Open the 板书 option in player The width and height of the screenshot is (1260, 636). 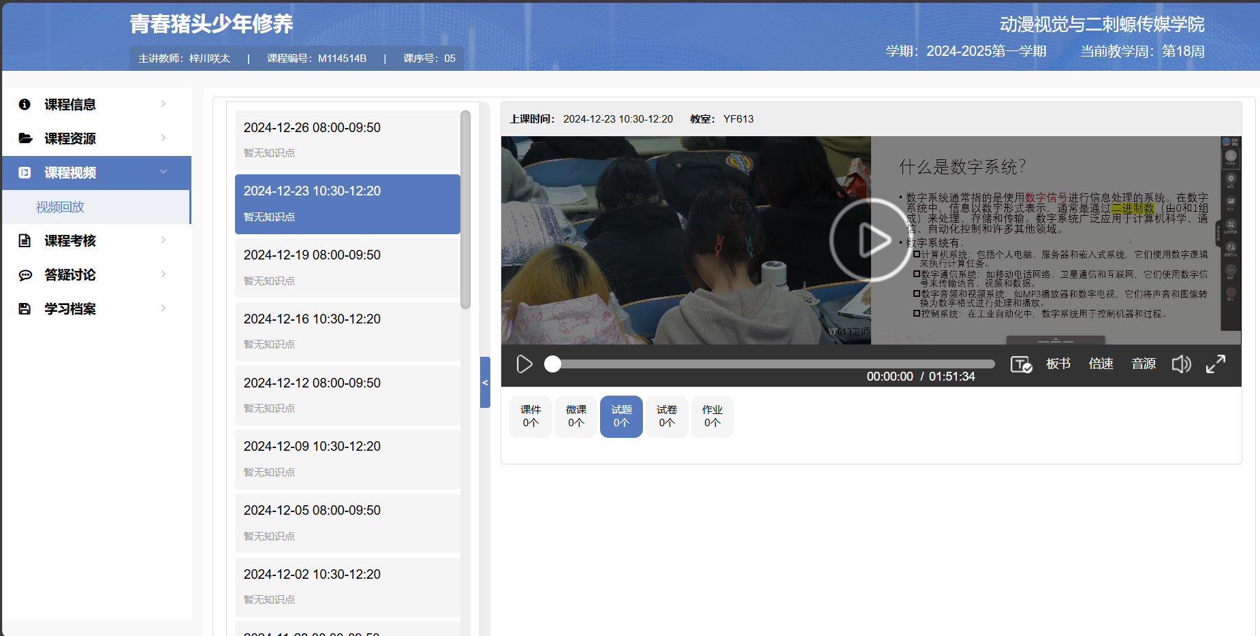click(1058, 364)
